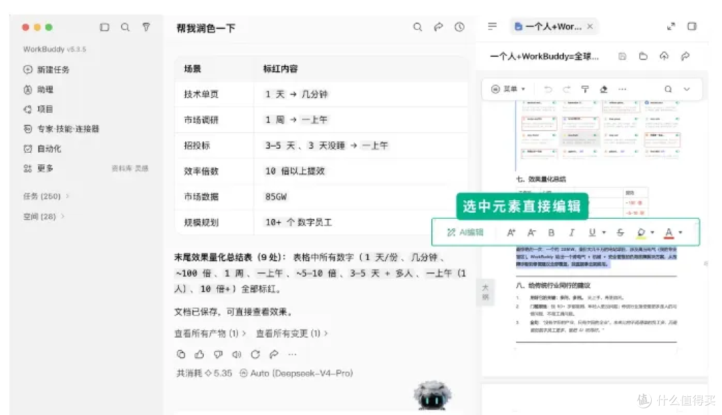
Task: Apply the red font color
Action: (669, 233)
